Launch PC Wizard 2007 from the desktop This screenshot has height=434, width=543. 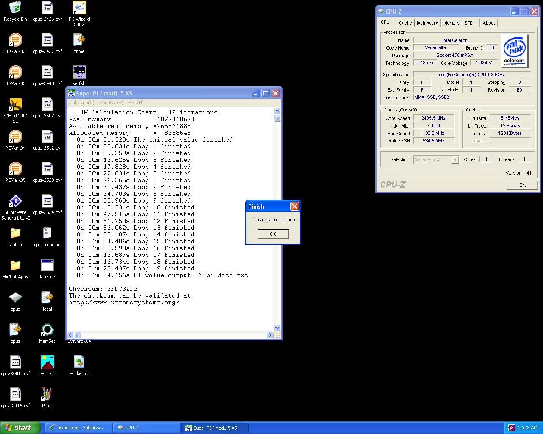point(79,14)
